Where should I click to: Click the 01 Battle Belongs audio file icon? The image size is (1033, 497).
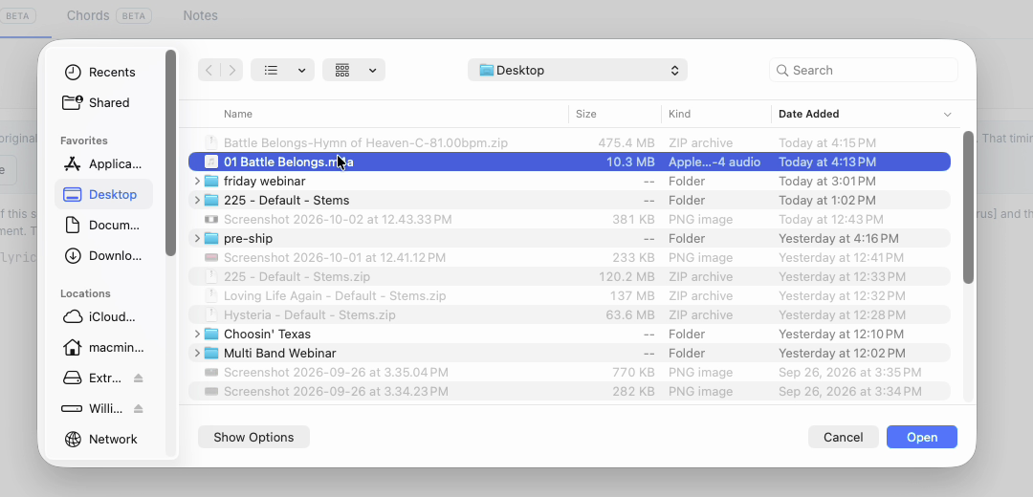pos(210,162)
